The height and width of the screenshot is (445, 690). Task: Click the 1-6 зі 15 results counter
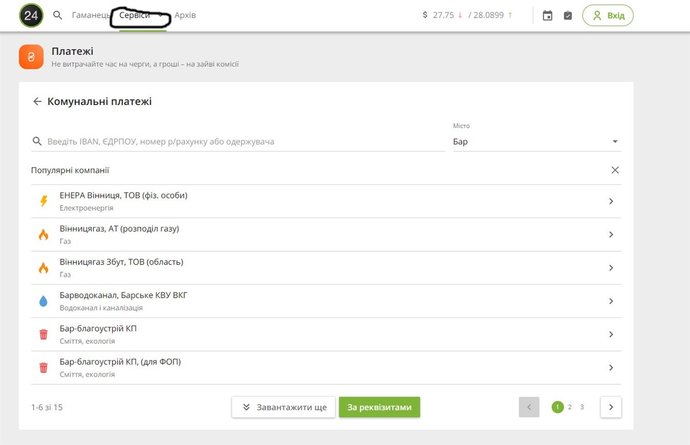[x=47, y=407]
